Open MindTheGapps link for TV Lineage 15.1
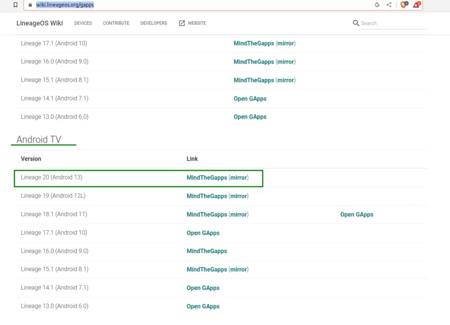 [207, 269]
